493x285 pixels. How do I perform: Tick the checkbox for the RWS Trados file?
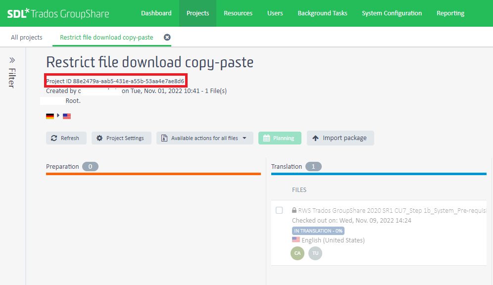279,210
